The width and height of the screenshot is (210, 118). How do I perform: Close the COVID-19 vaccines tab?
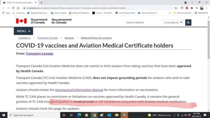(x=36, y=3)
